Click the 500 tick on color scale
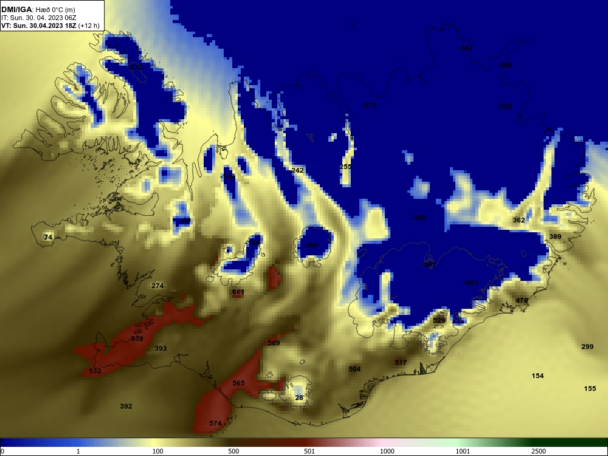The width and height of the screenshot is (608, 456). 233,451
